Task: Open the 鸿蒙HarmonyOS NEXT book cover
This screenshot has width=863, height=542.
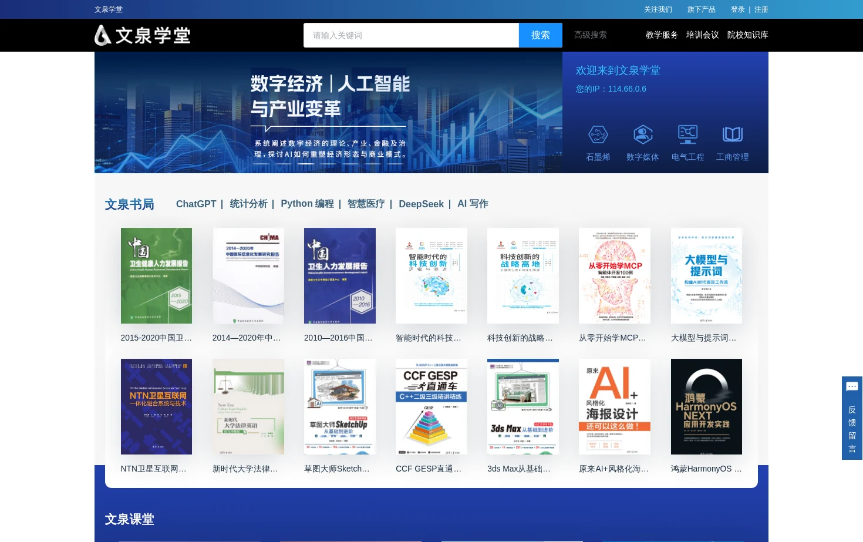Action: click(x=706, y=406)
